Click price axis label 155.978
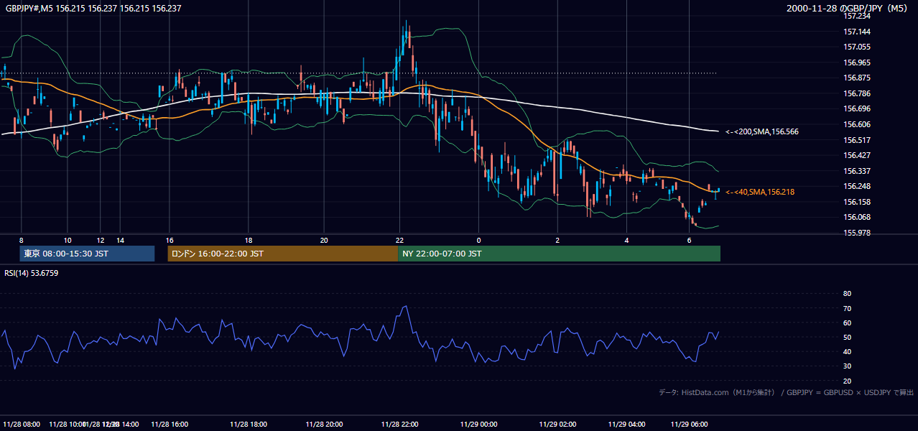This screenshot has height=431, width=918. 857,233
